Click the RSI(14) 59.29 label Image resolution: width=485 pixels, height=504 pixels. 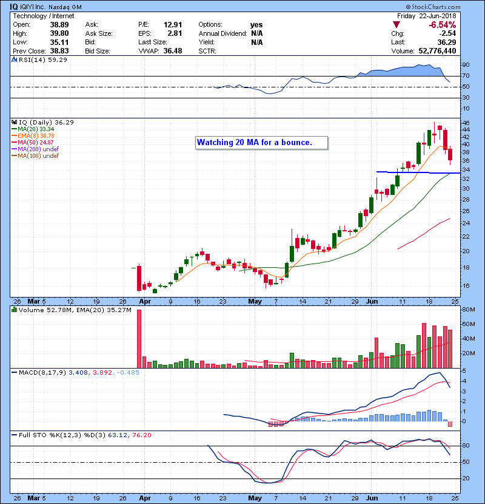[x=43, y=60]
